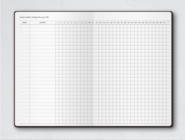
Task: Select the title 'atomic habits change the your life'
Action: 34,17
